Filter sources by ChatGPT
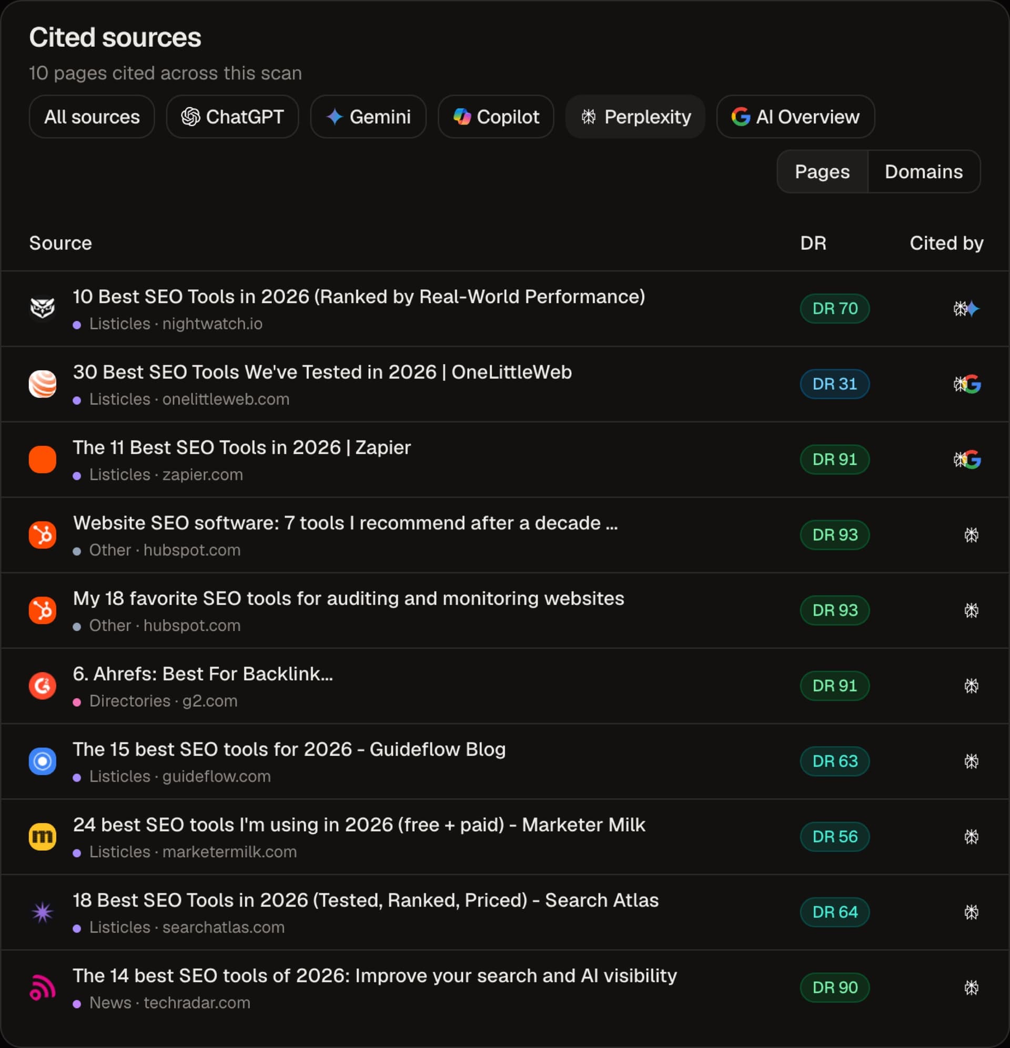Viewport: 1010px width, 1048px height. coord(232,117)
